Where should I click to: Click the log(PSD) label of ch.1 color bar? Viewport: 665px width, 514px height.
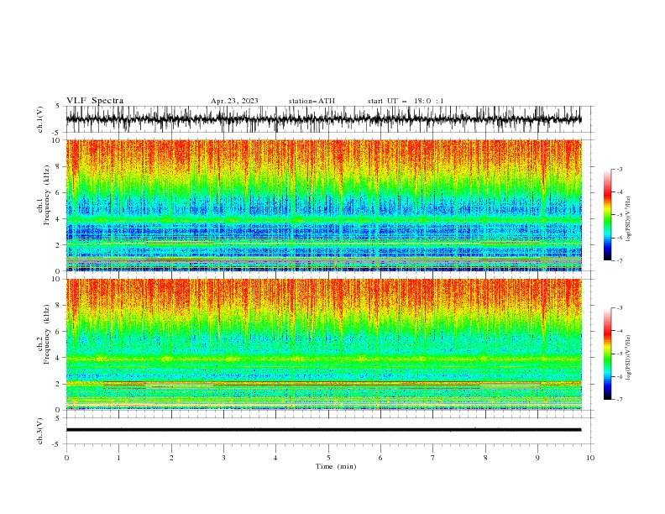point(628,219)
